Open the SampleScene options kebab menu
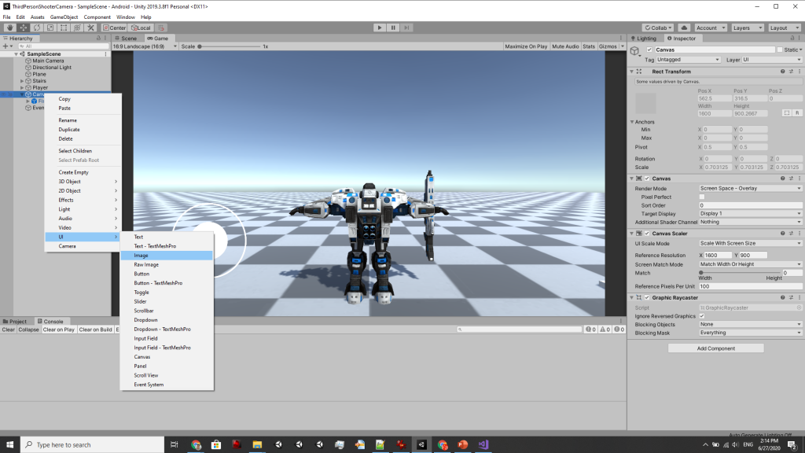Image resolution: width=805 pixels, height=453 pixels. (x=106, y=54)
